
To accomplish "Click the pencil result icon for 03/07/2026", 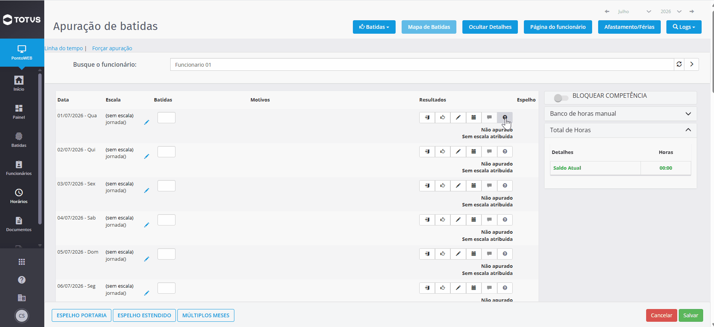I will [458, 186].
